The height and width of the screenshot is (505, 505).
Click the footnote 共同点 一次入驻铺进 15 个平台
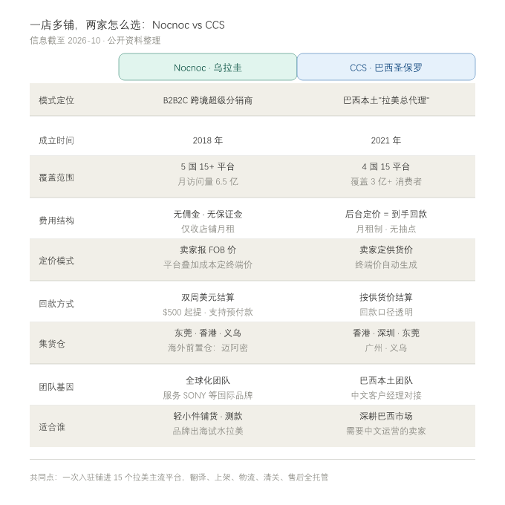tap(179, 478)
